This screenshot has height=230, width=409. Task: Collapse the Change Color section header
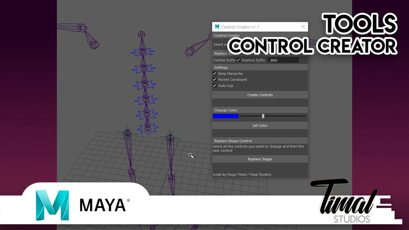pos(260,110)
